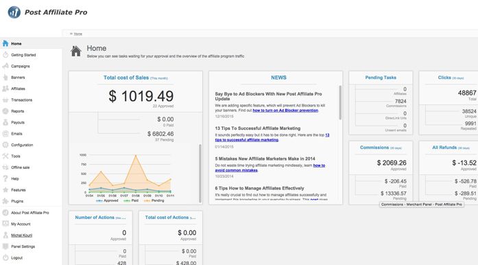Viewport: 478px width, 265px height.
Task: Click the Emails envelope icon
Action: tap(5, 133)
